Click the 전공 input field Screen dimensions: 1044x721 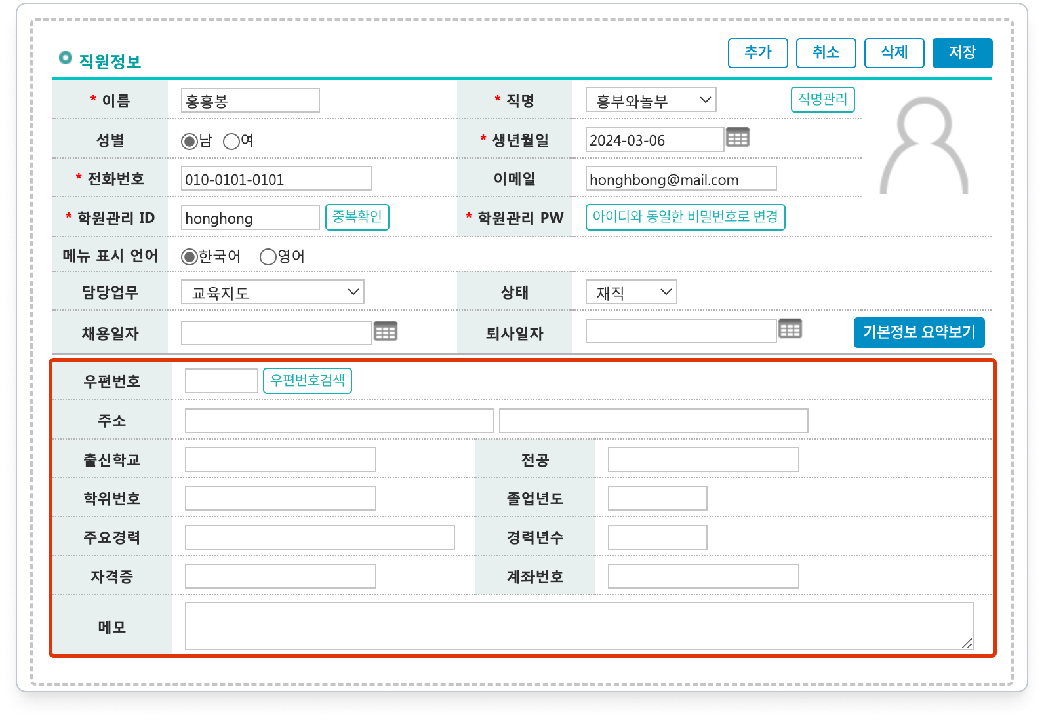(704, 459)
